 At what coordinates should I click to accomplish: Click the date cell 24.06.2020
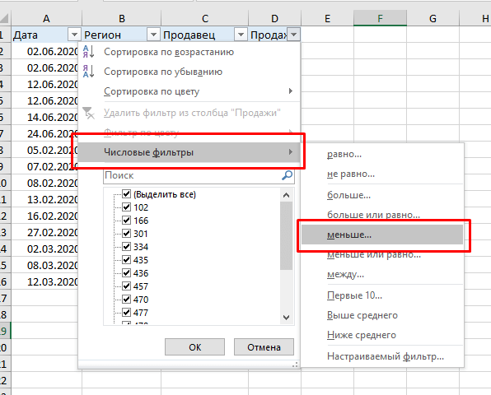click(44, 133)
